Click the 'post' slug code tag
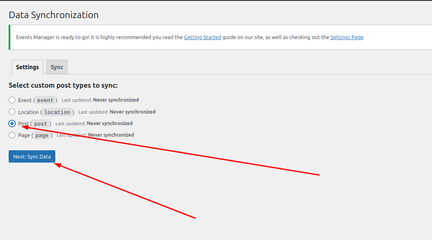The height and width of the screenshot is (240, 432). (x=40, y=123)
